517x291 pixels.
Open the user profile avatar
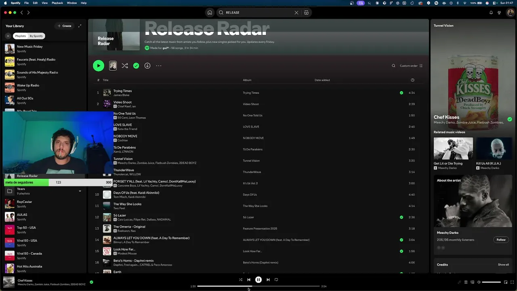[x=510, y=13]
